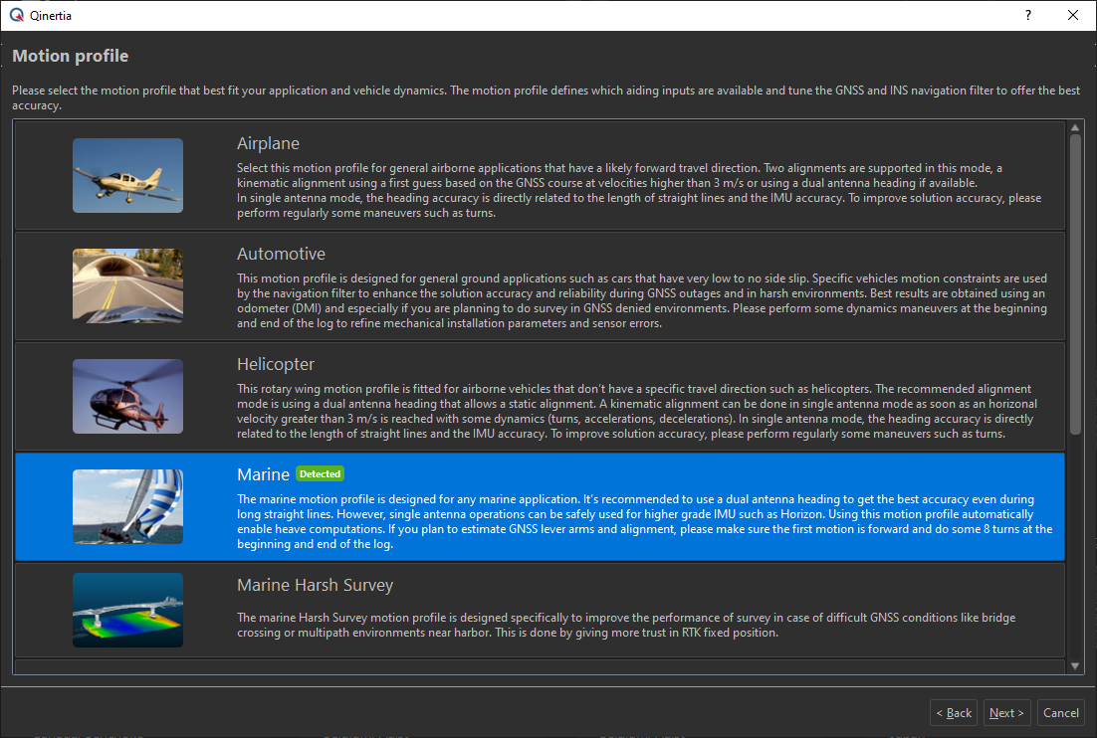Click the green Detected badge on Marine

(x=320, y=474)
